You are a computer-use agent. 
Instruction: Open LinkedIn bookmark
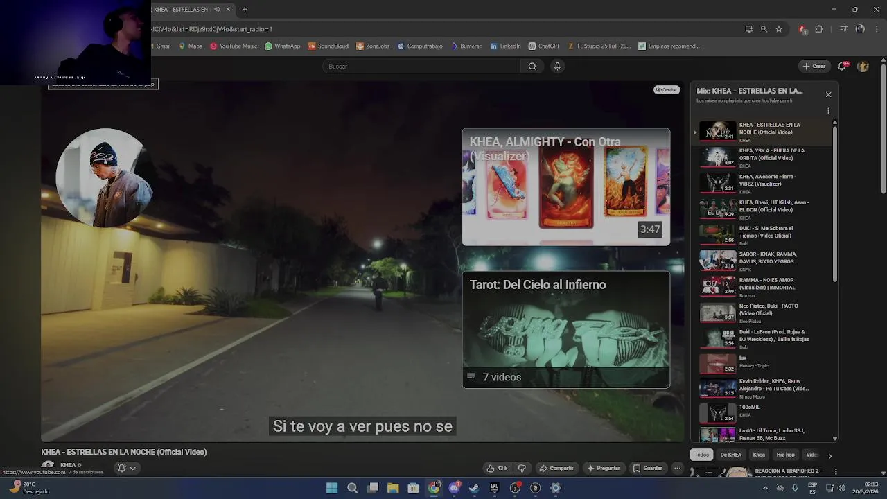[x=506, y=46]
